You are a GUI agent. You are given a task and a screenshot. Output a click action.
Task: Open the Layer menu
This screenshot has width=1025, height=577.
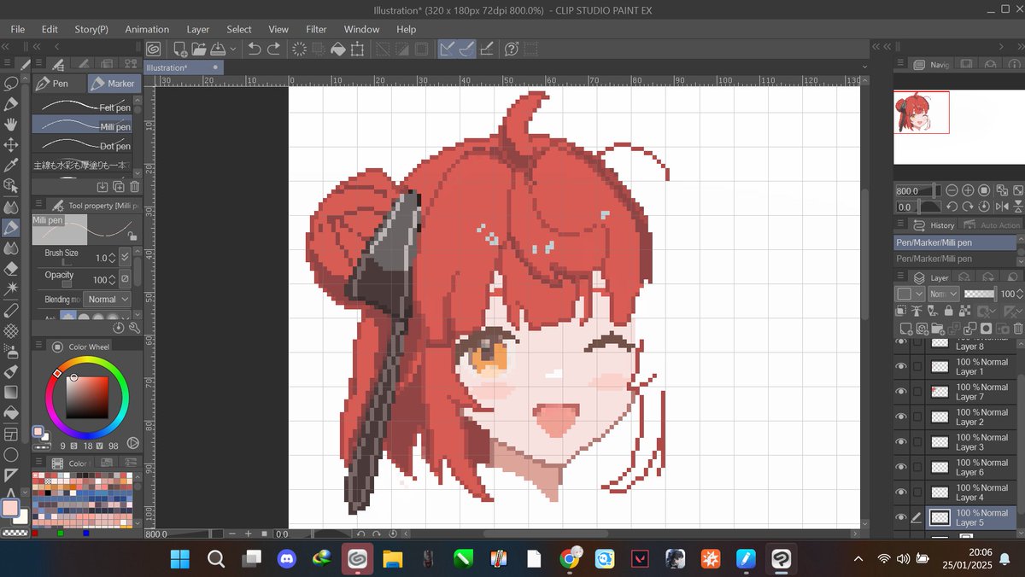point(198,29)
